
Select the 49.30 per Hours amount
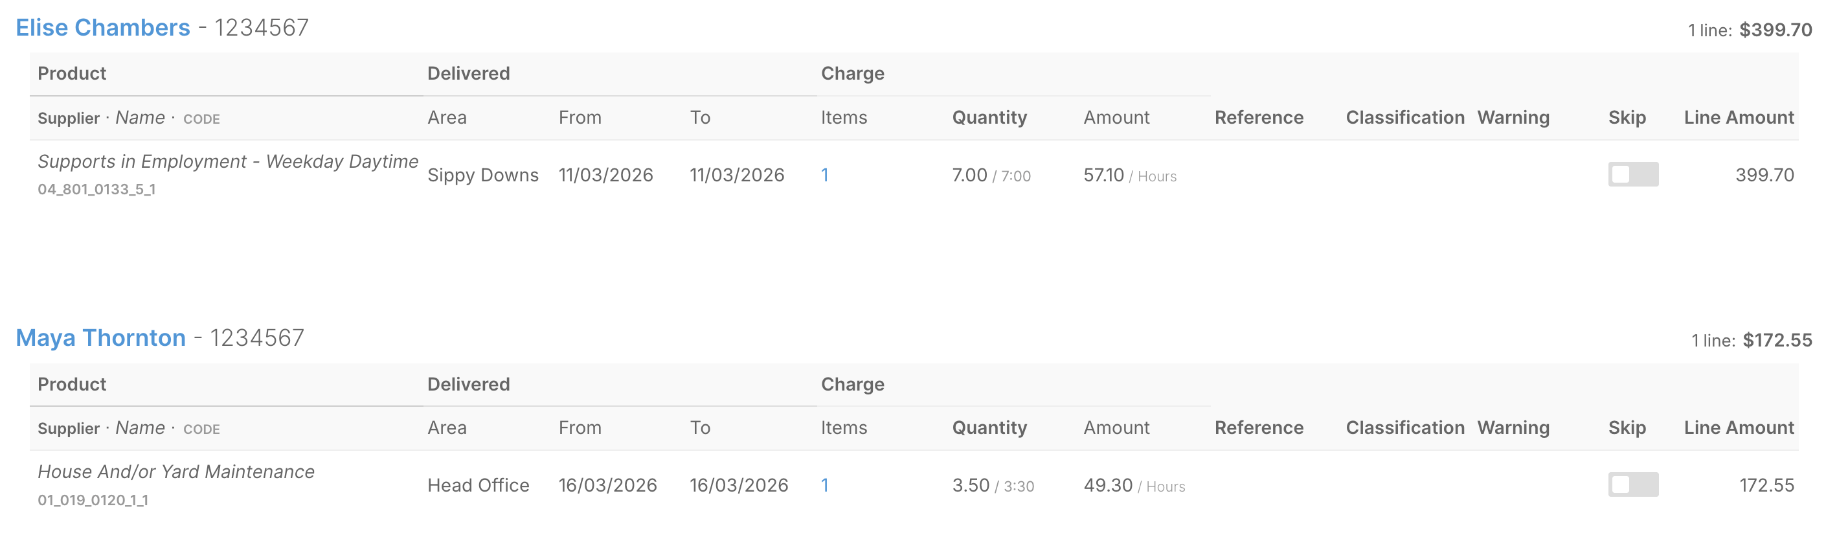1133,485
